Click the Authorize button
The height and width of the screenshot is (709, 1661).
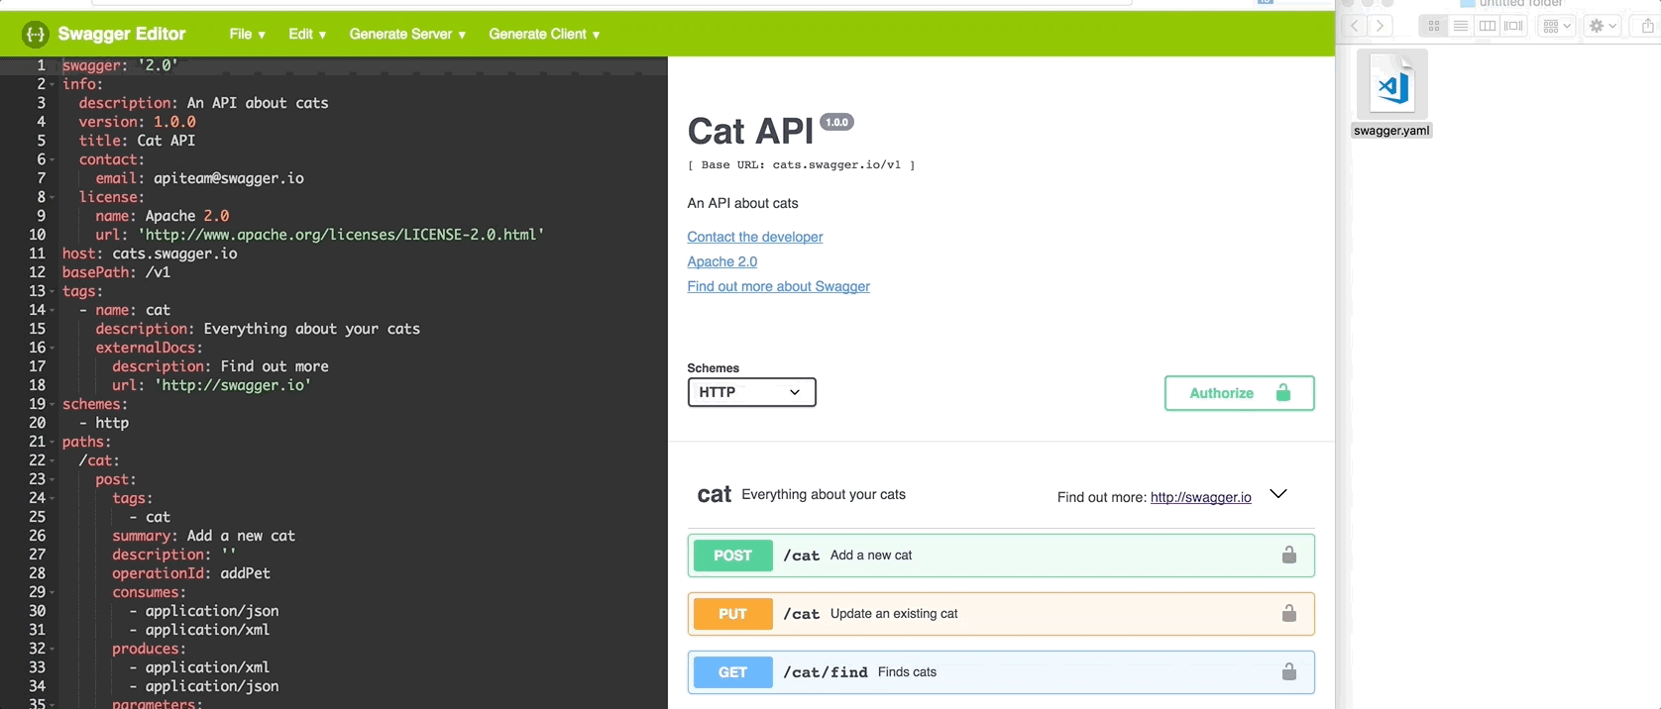1239,393
